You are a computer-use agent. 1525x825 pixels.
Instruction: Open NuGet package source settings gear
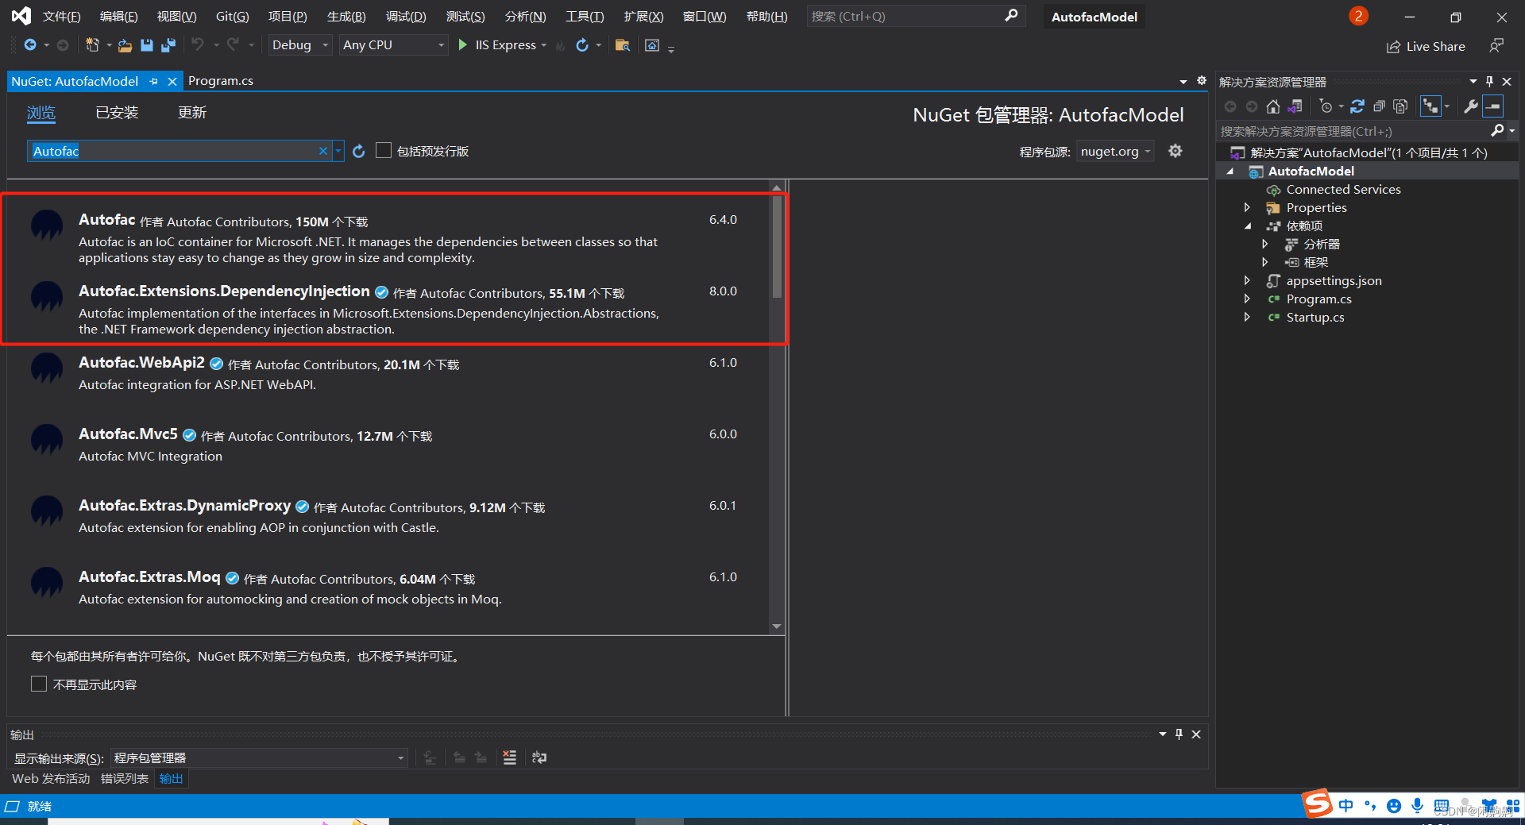coord(1176,151)
